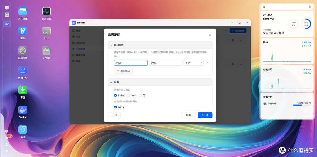
Task: Open the settings gear in the sidebar
Action: pyautogui.click(x=7, y=151)
